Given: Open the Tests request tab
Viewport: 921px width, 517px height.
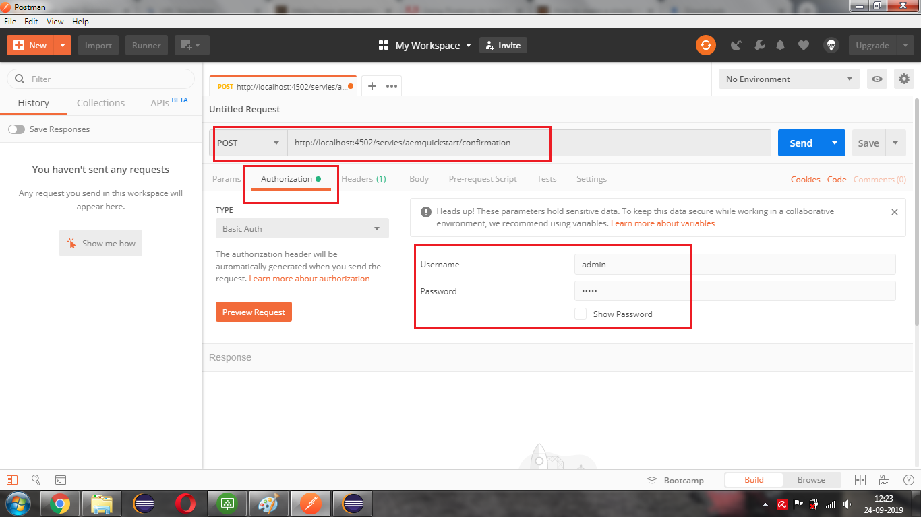Looking at the screenshot, I should tap(547, 179).
